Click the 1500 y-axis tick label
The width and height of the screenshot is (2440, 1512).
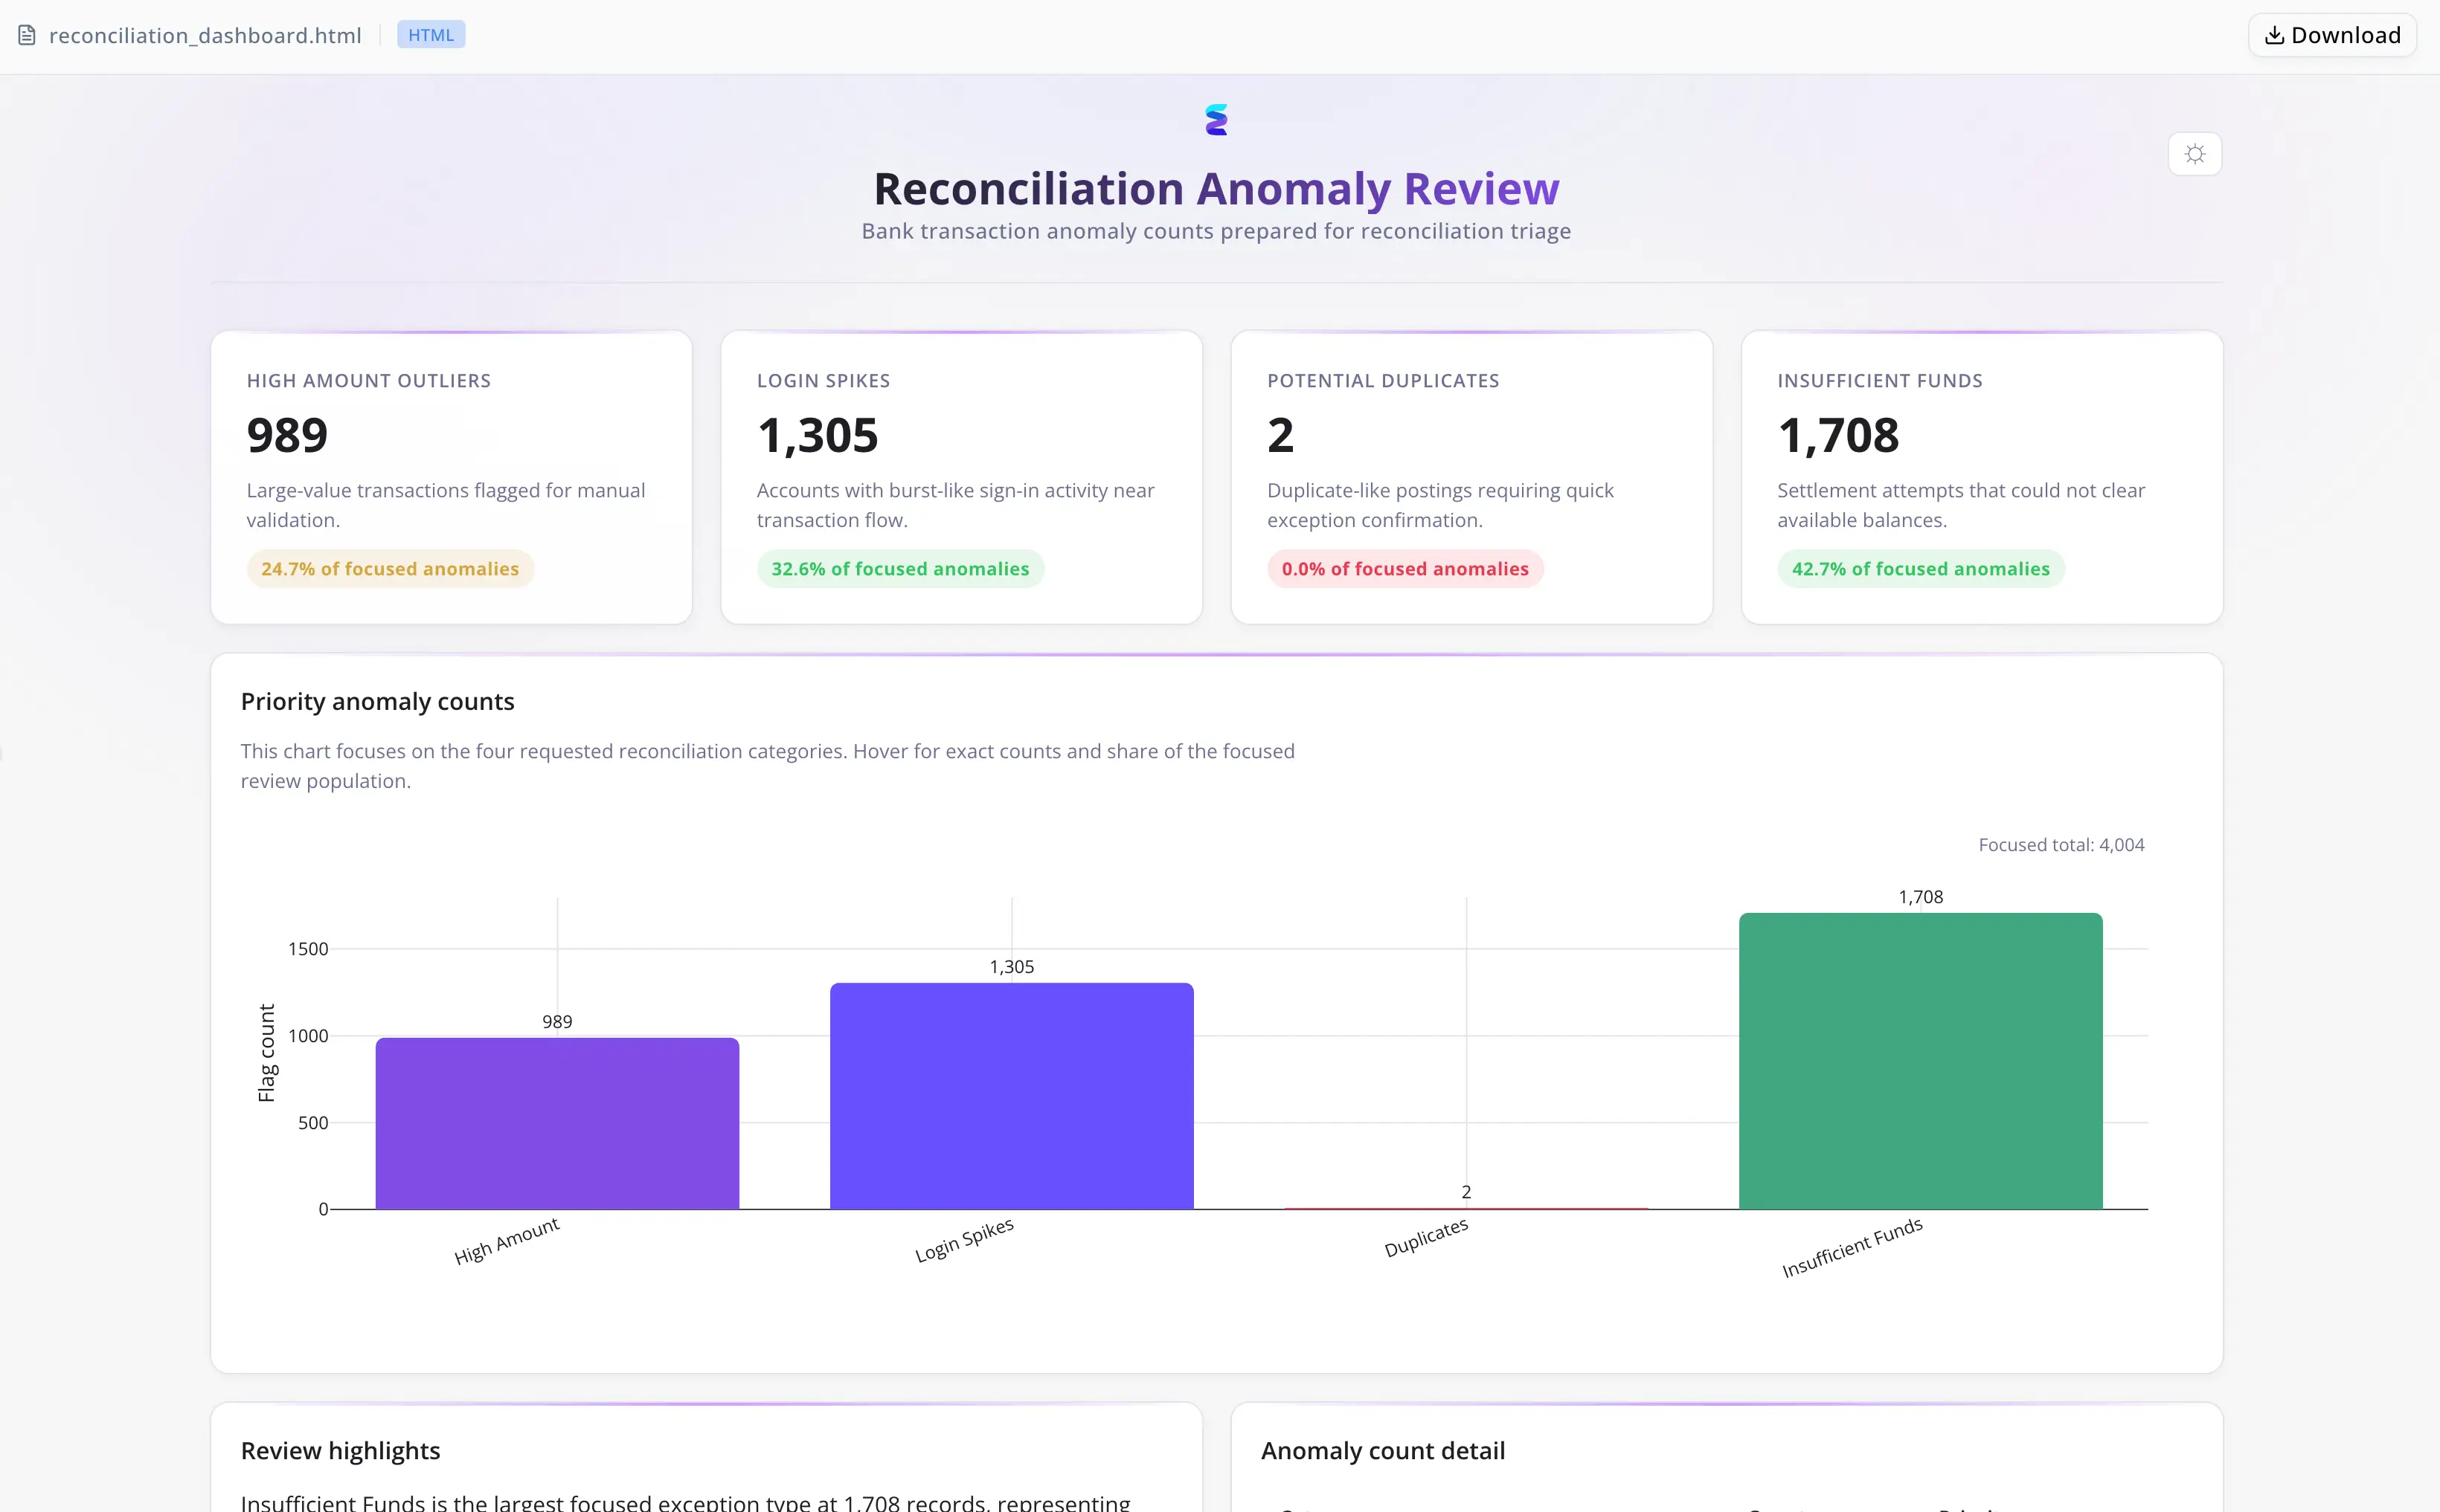click(x=308, y=949)
